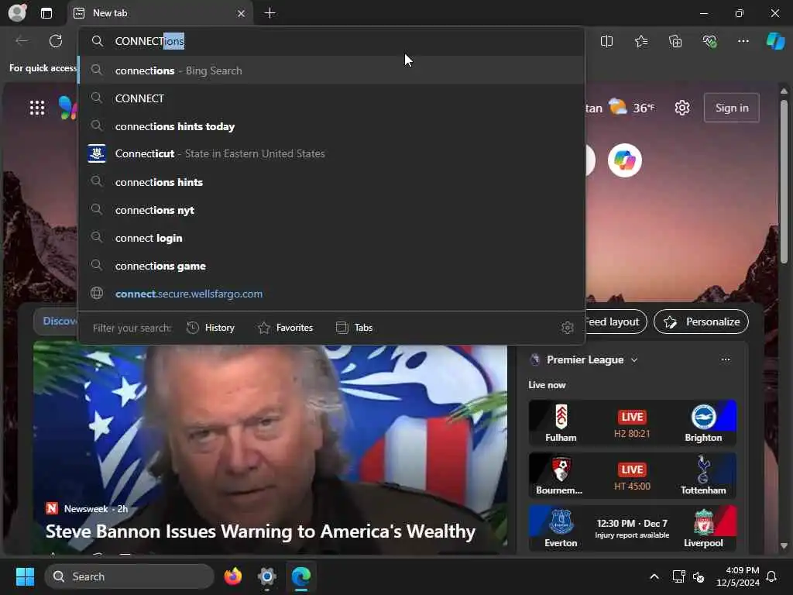Select 'connections game' suggestion
The width and height of the screenshot is (793, 595).
[x=331, y=266]
